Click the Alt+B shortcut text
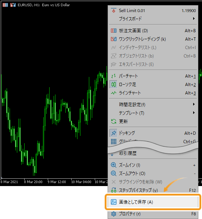This screenshot has height=219, width=202. [190, 31]
